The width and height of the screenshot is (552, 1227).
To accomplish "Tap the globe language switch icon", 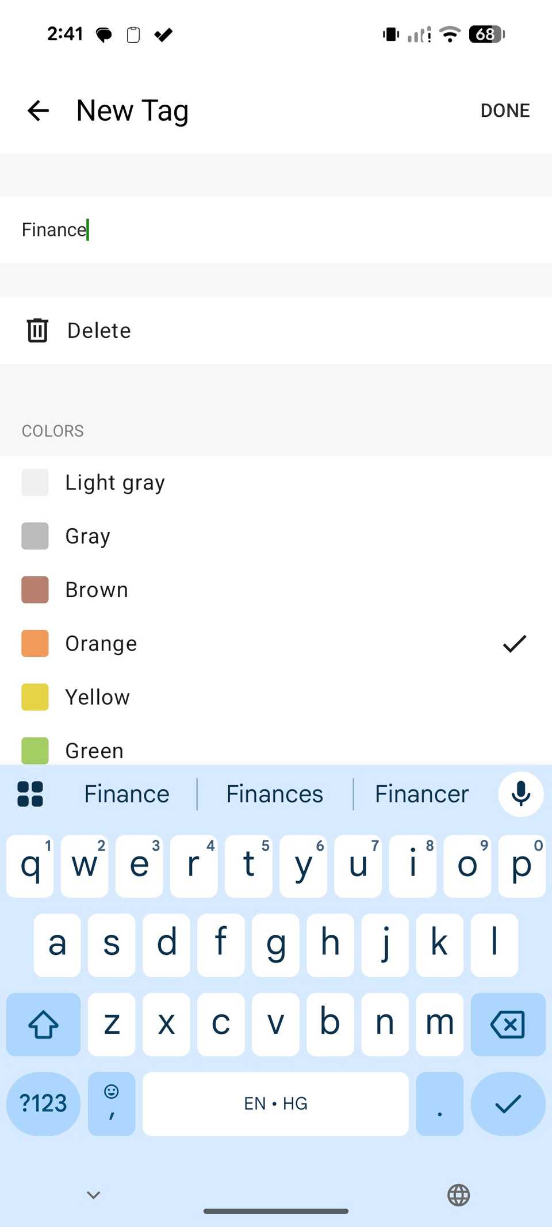I will click(458, 1195).
